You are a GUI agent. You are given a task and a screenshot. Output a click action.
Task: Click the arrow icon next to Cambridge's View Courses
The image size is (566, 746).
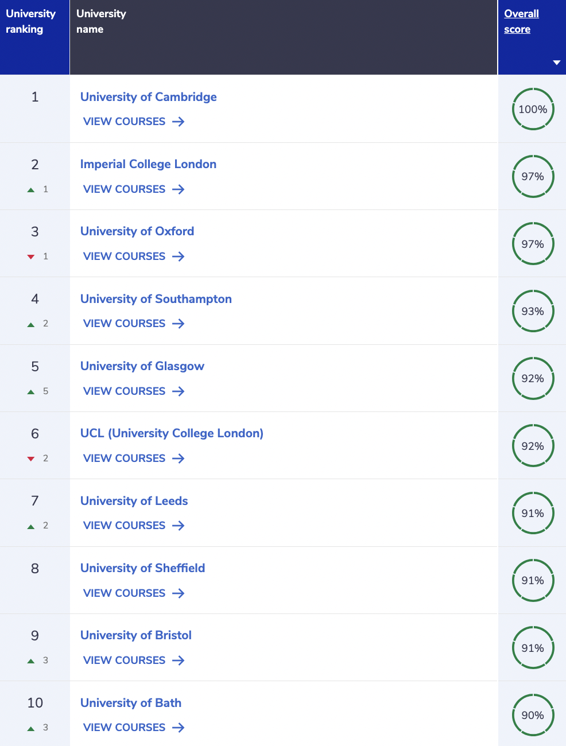coord(179,122)
